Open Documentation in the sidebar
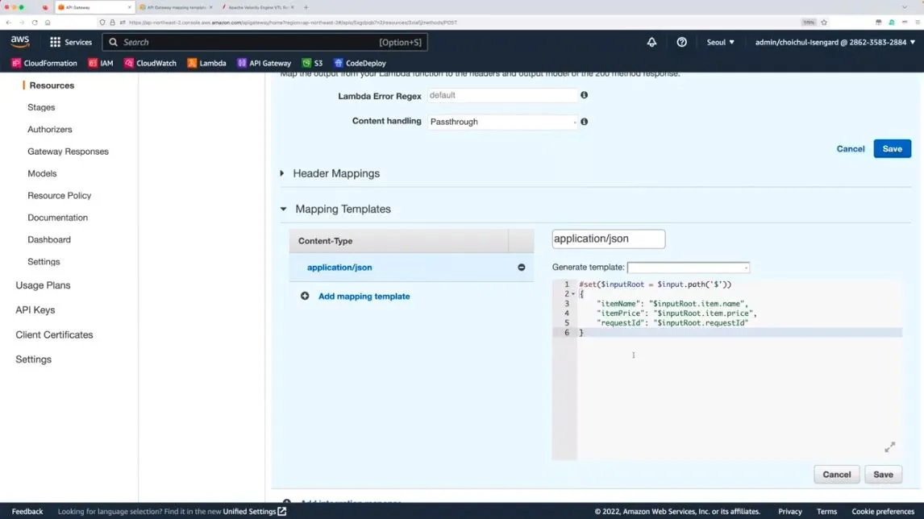Screen dimensions: 924x519 (x=57, y=218)
